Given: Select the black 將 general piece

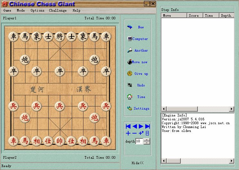Looking at the screenshot, I should tap(60, 37).
